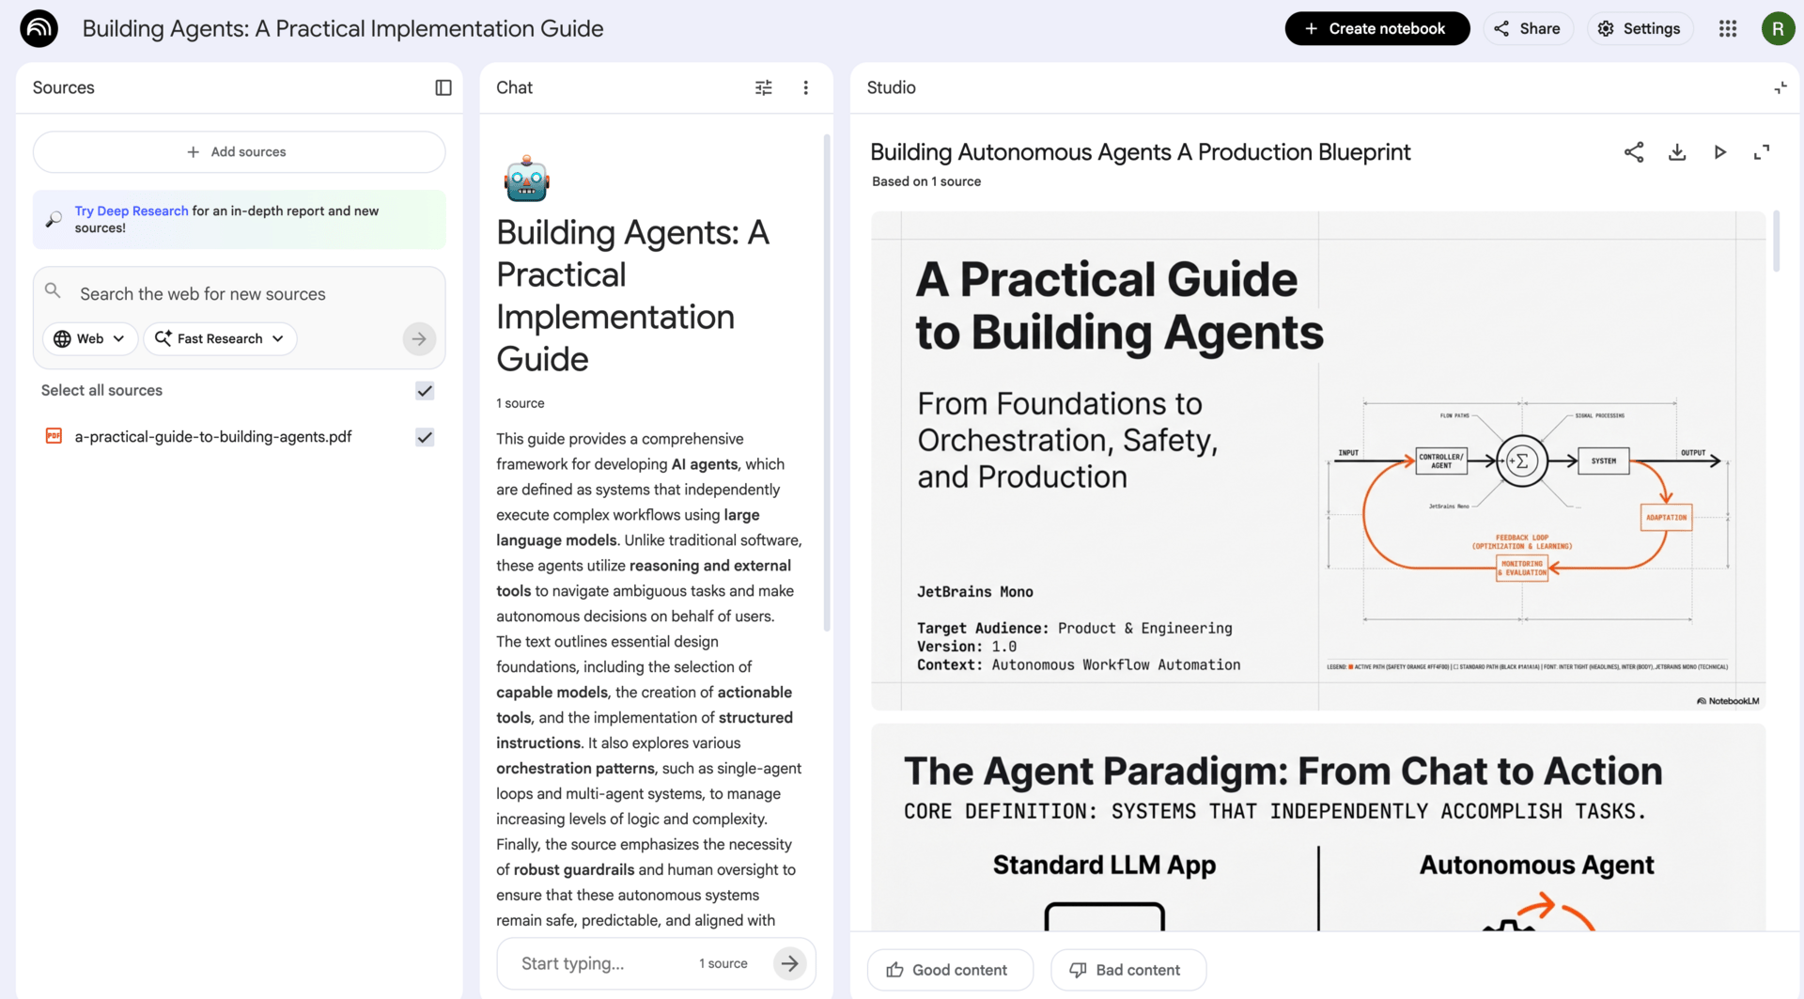Collapse the Studio panel
The image size is (1804, 999).
point(1780,87)
